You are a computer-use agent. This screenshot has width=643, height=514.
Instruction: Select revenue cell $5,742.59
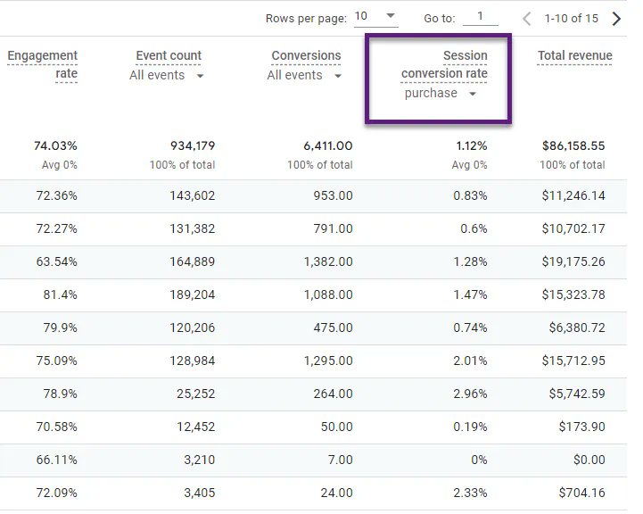click(577, 394)
